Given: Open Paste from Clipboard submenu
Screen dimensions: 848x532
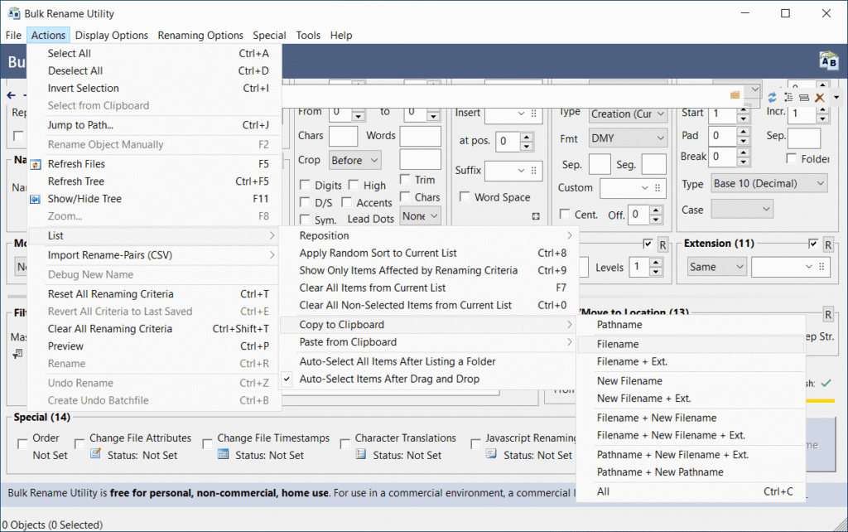Looking at the screenshot, I should pos(429,342).
